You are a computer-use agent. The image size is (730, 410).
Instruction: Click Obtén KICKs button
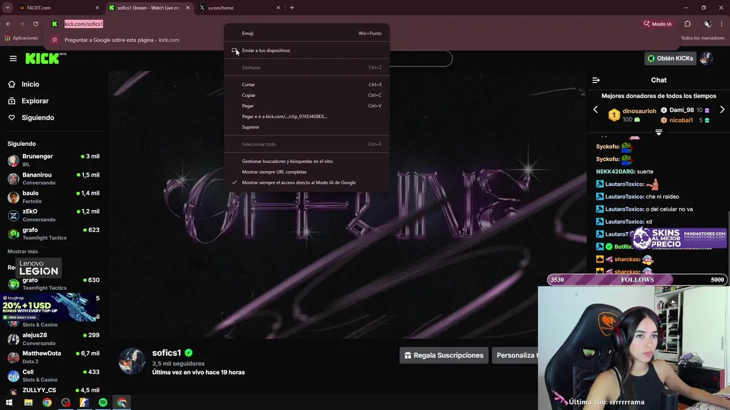pyautogui.click(x=671, y=58)
